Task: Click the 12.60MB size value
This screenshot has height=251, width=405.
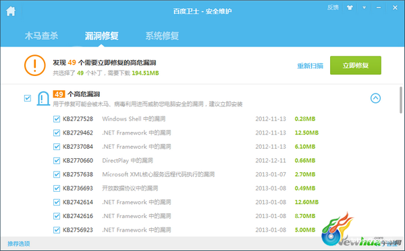Action: tap(306, 203)
